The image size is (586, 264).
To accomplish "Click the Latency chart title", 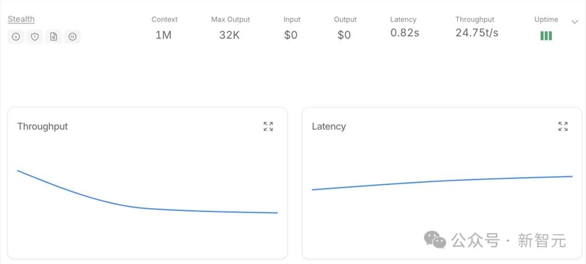I will pos(329,126).
